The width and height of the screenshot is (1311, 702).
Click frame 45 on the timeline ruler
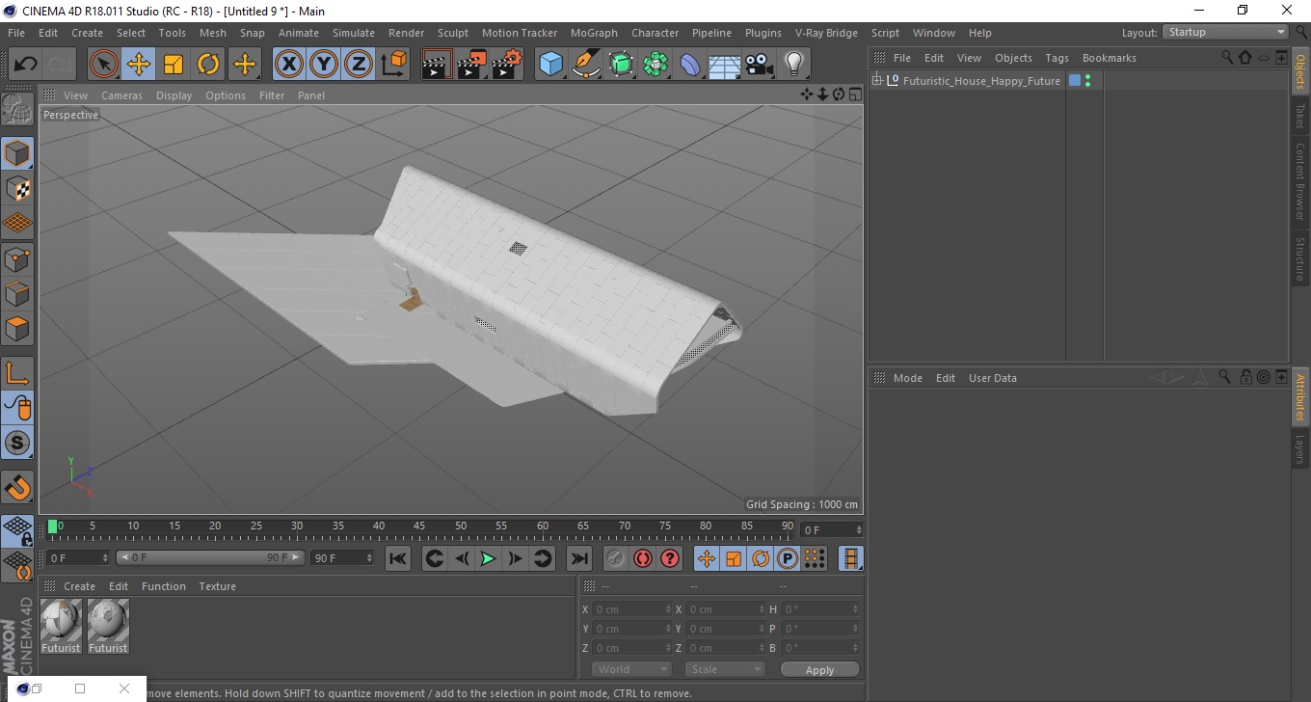pos(419,526)
